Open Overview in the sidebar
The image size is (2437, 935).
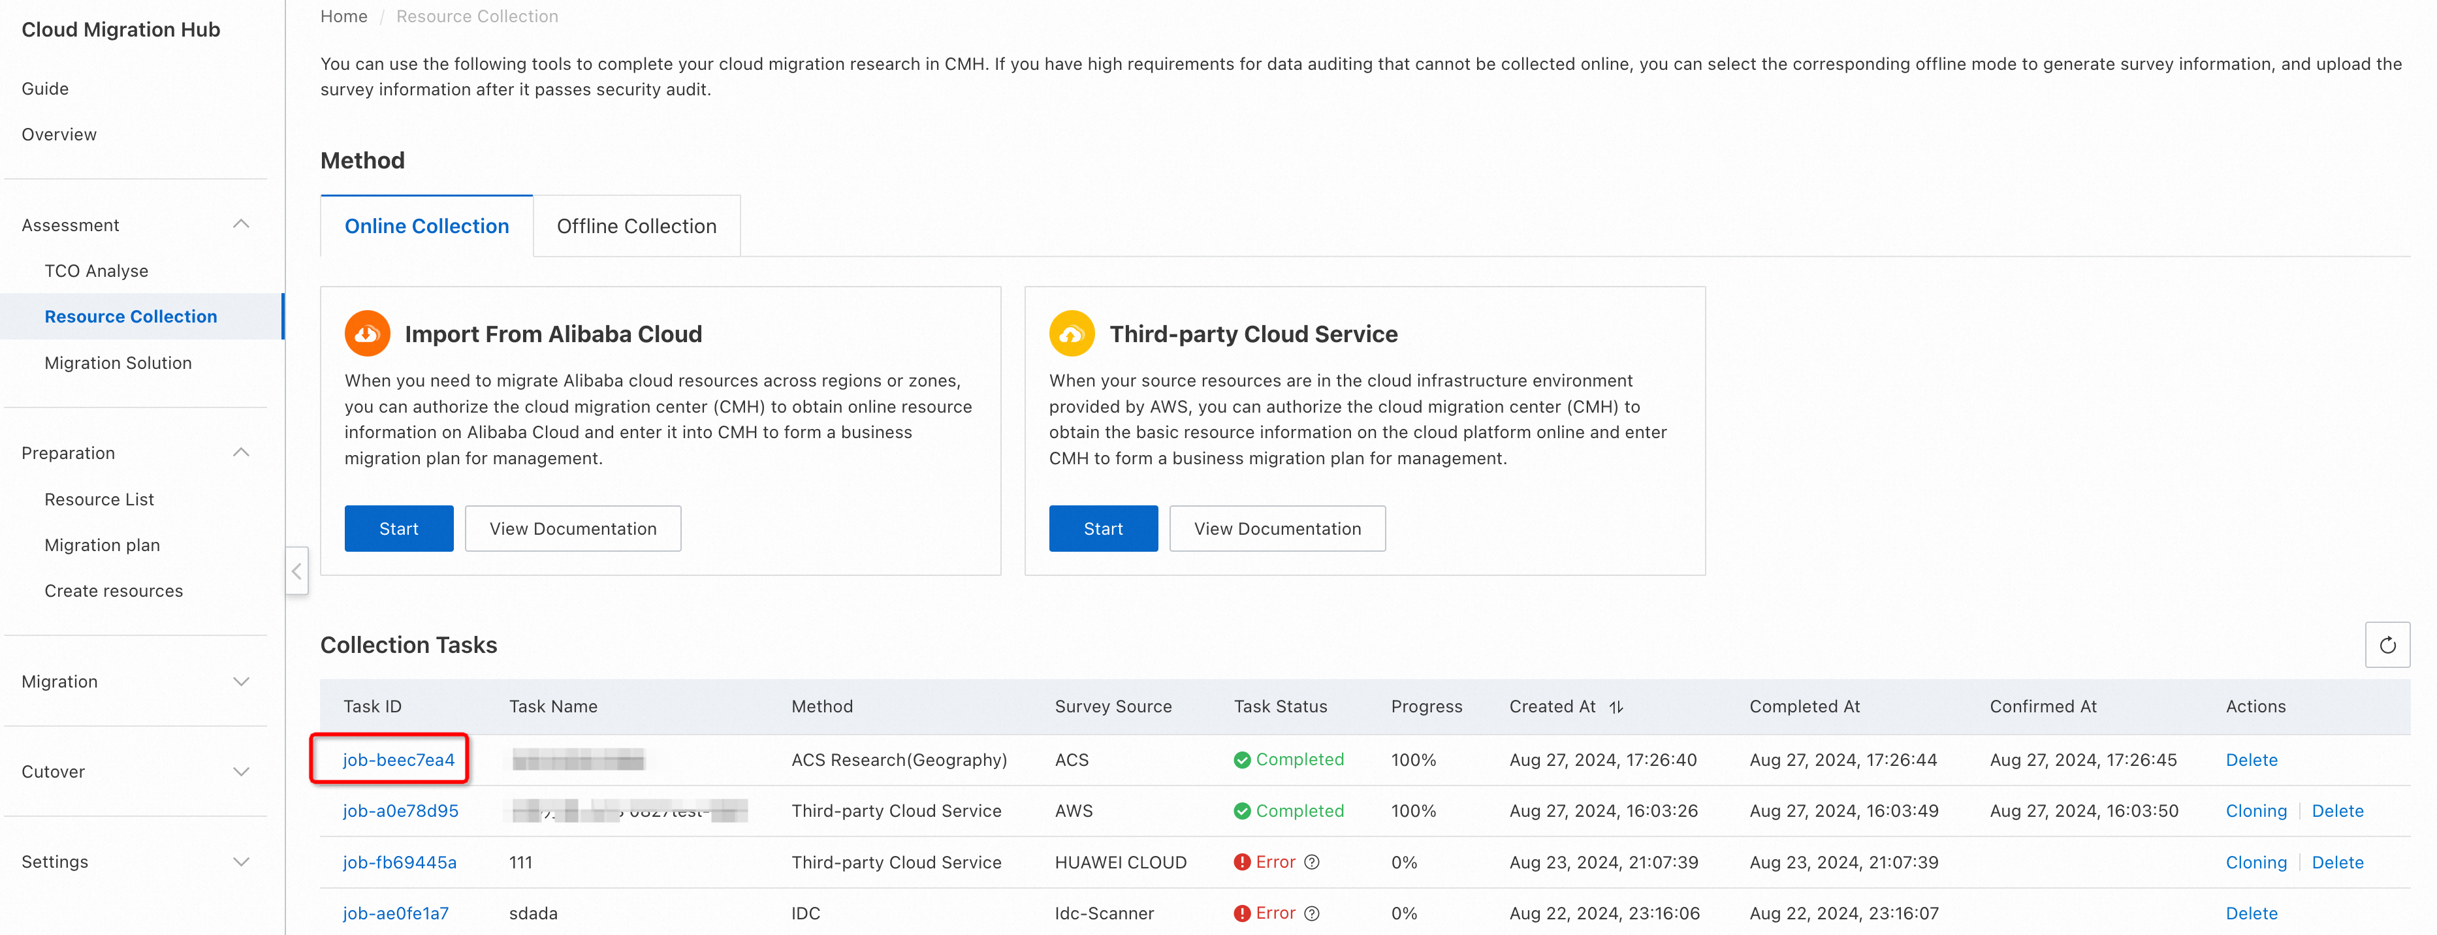pos(59,135)
